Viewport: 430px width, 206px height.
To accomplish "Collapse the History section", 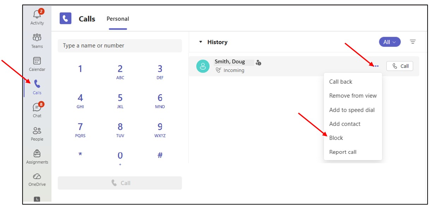I will pyautogui.click(x=201, y=42).
